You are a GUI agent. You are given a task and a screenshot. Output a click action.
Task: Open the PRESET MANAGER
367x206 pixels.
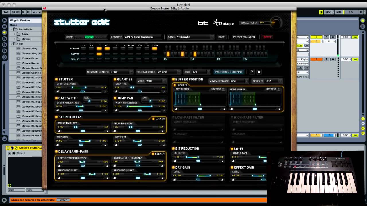click(244, 37)
